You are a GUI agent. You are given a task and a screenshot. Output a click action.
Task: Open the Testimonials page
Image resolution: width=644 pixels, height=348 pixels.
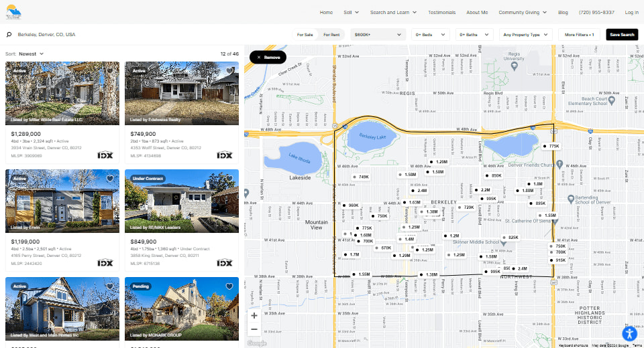(x=441, y=12)
